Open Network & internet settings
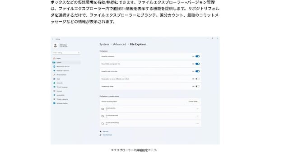Viewport: 289px width, 163px height. click(61, 70)
